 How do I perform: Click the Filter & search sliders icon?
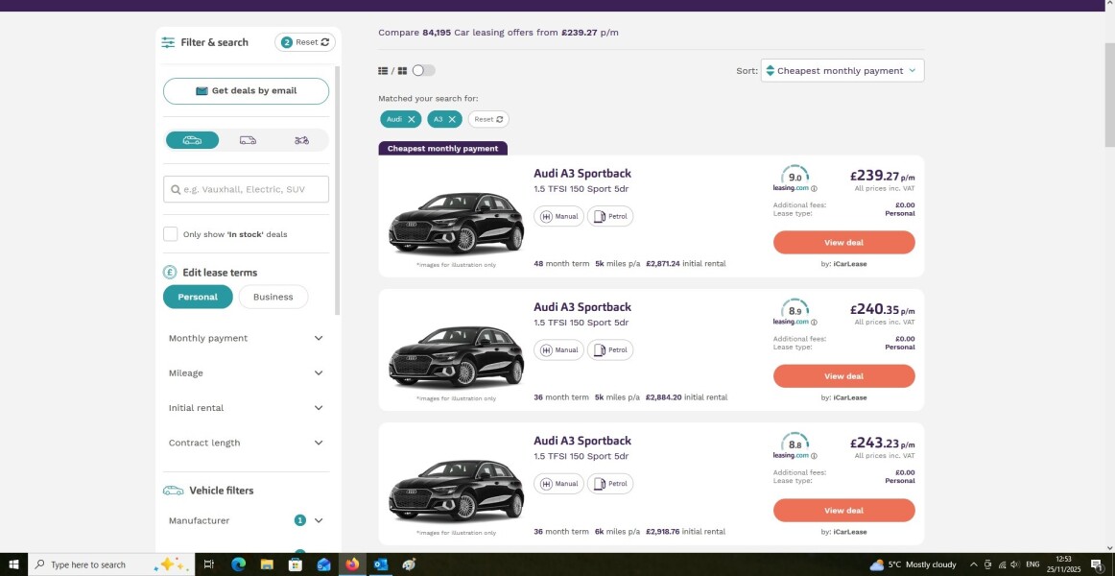(168, 42)
